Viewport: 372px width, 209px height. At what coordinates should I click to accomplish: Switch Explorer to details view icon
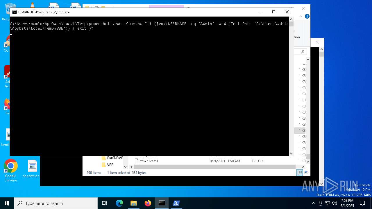300,172
